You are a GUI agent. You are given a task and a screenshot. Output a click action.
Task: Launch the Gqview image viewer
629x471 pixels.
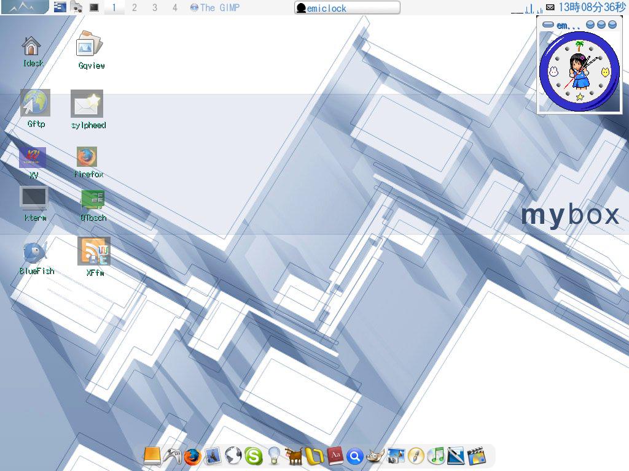pyautogui.click(x=90, y=45)
